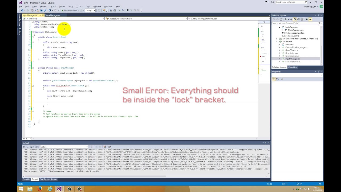The height and width of the screenshot is (192, 341).
Task: Click Alphabetical sort in Properties panel
Action: pos(277,79)
